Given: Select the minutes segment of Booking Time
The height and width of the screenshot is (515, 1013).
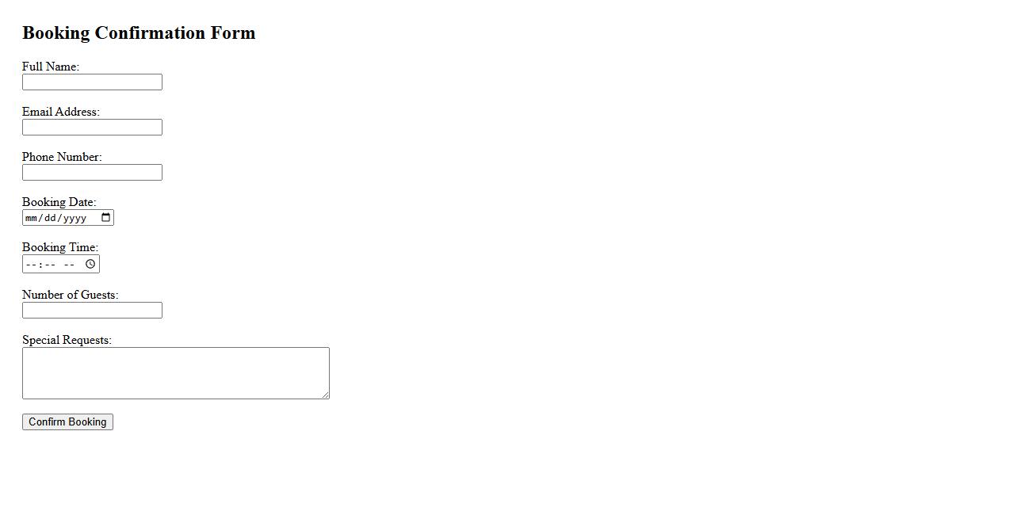Looking at the screenshot, I should coord(49,264).
